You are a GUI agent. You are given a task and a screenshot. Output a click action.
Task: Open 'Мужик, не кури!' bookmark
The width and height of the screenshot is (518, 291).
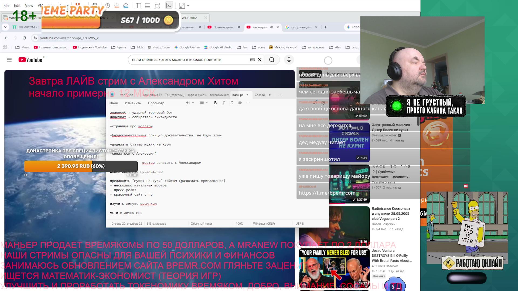click(x=283, y=47)
